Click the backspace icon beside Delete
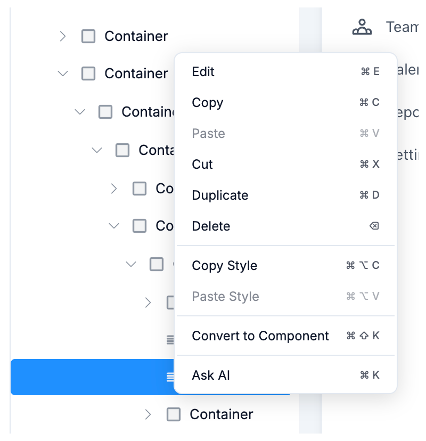 click(x=374, y=226)
